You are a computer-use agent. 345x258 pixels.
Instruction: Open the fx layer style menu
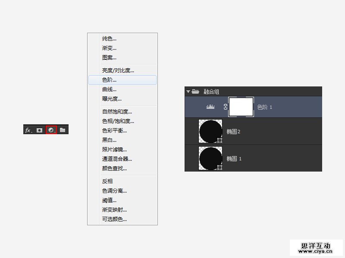[28, 130]
